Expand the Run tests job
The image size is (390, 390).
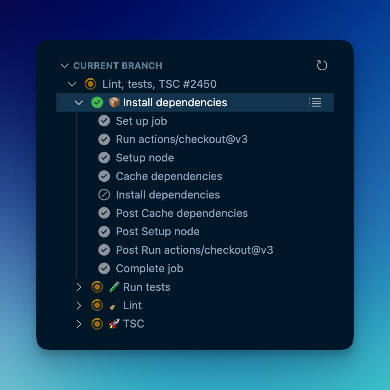[79, 287]
